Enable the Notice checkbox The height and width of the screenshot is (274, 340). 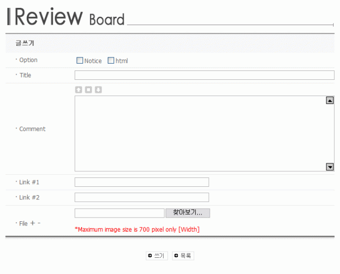coord(80,61)
